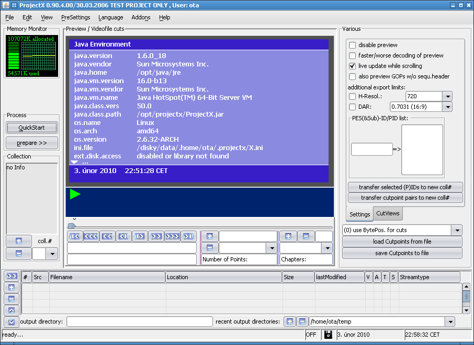Remove the collection with the minus icon
Image resolution: width=474 pixels, height=345 pixels.
[x=19, y=254]
